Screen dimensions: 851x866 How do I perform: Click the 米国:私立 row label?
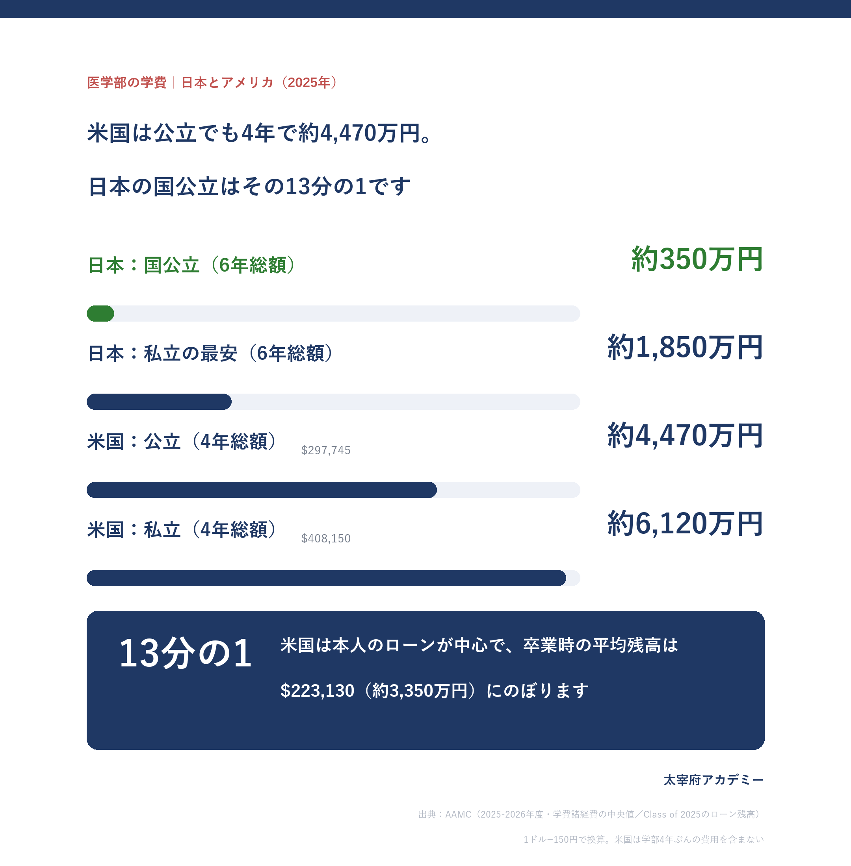(182, 530)
